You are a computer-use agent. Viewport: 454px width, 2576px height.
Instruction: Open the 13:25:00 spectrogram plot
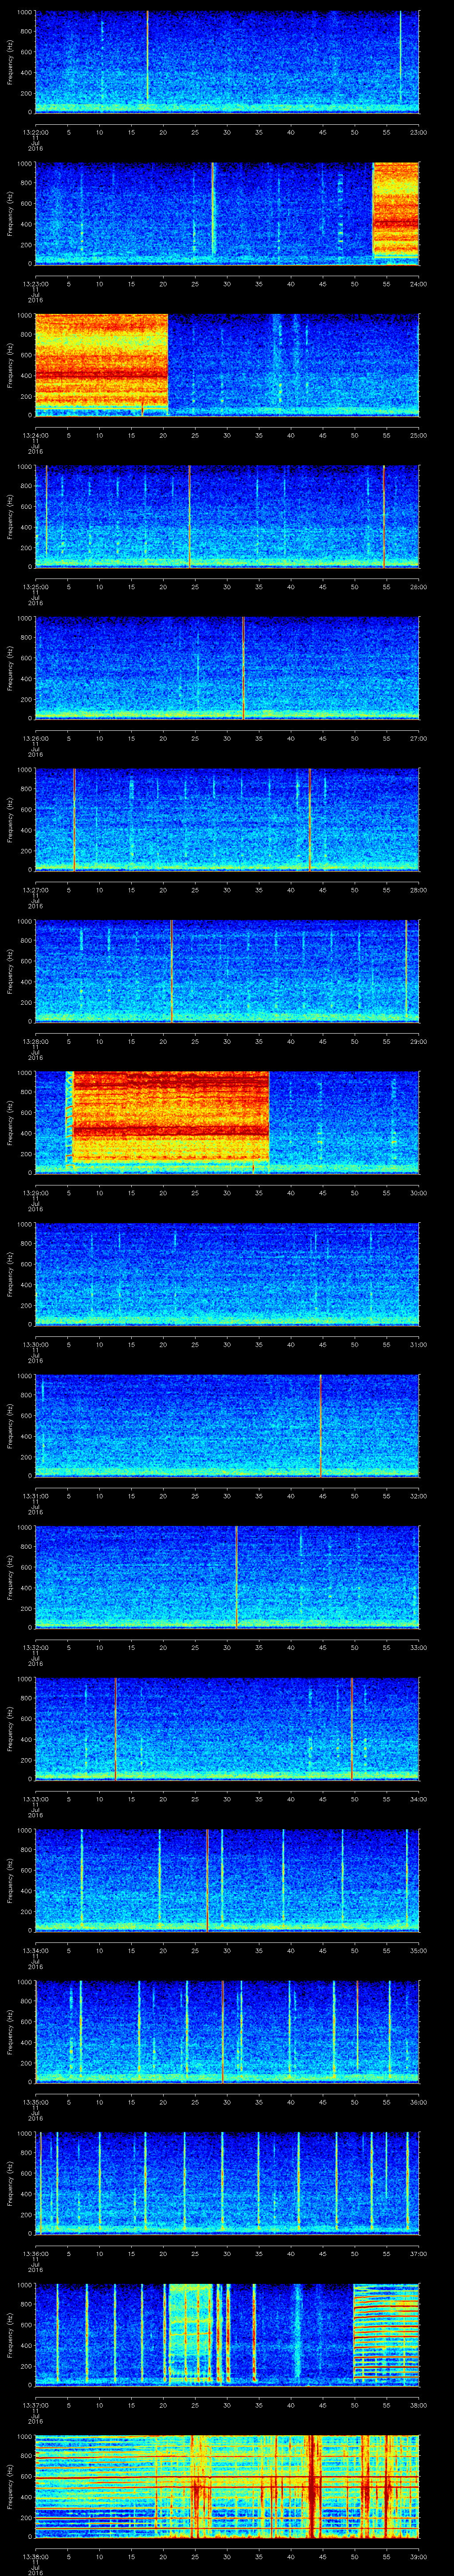click(227, 516)
